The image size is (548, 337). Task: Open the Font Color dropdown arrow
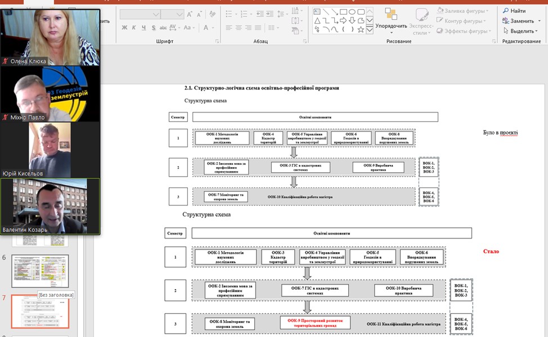click(x=213, y=28)
